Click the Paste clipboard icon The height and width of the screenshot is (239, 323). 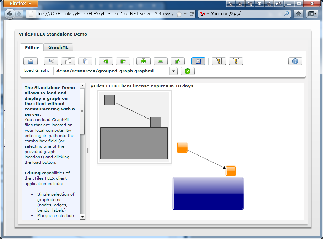click(x=85, y=61)
